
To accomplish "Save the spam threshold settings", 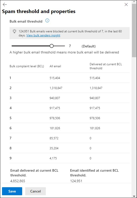I will coord(12,191).
